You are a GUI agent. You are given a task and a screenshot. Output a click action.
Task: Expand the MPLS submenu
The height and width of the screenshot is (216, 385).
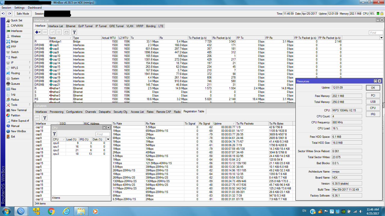(x=19, y=68)
